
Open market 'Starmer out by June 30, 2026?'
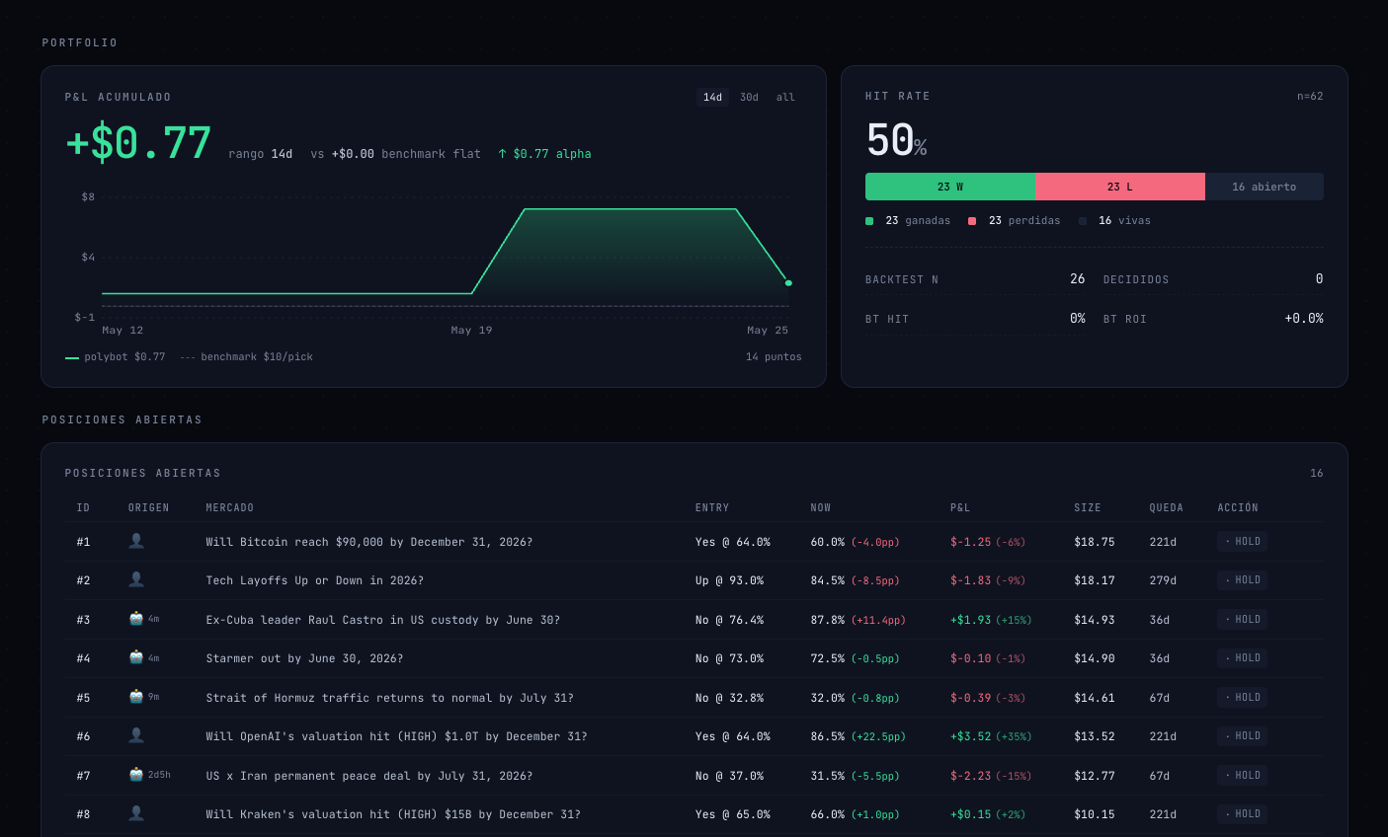click(x=304, y=658)
